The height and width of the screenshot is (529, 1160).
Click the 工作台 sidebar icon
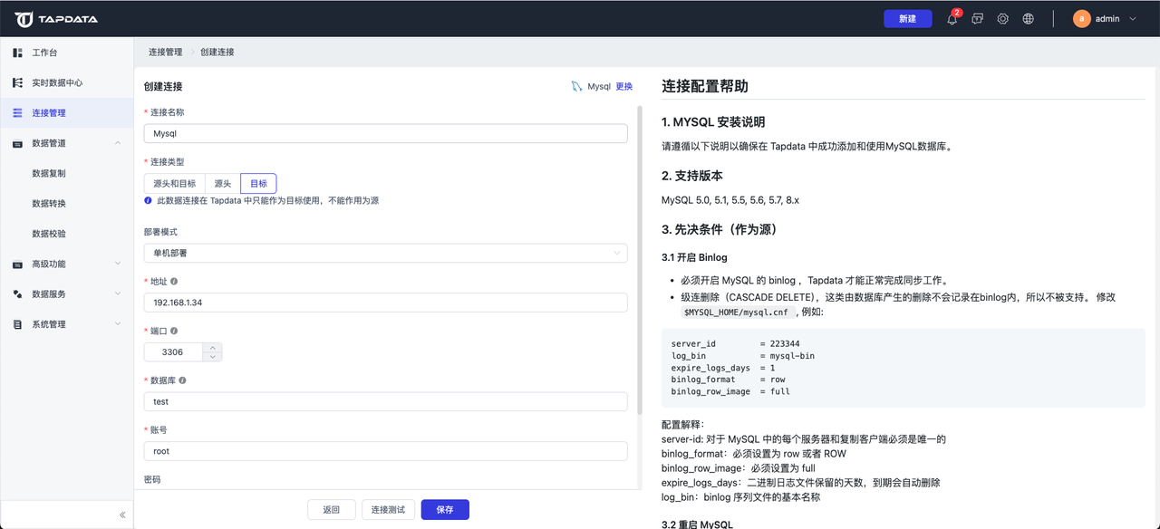[17, 53]
